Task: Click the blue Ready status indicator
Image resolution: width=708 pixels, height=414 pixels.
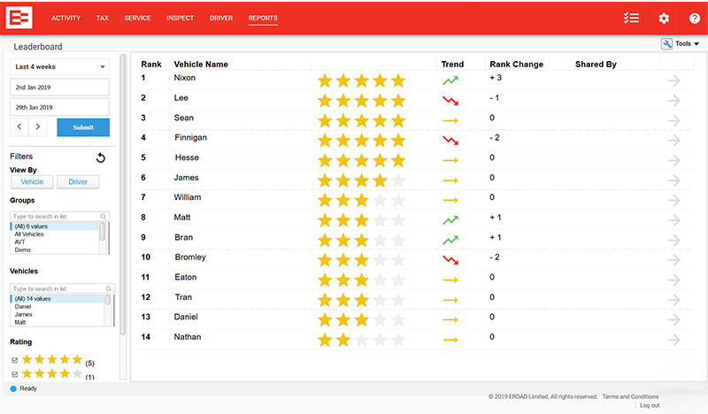Action: 13,388
